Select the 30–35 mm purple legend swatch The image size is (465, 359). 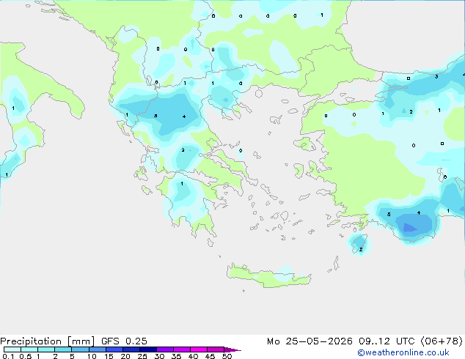tap(165, 349)
